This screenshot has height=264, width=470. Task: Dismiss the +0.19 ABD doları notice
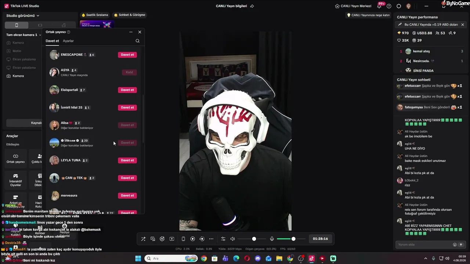tap(463, 25)
